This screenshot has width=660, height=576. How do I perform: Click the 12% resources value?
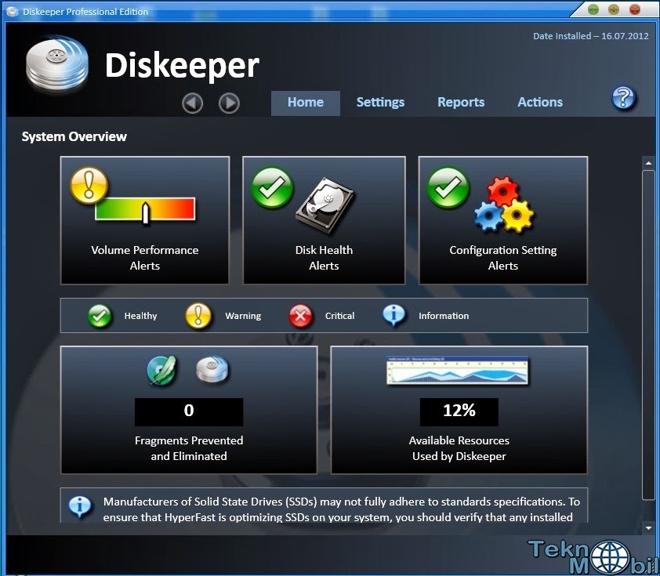[x=459, y=411]
